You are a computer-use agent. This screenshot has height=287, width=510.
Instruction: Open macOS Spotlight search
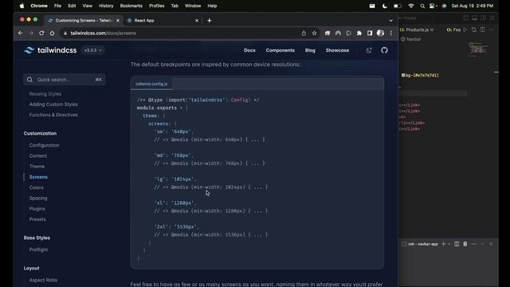tap(422, 6)
